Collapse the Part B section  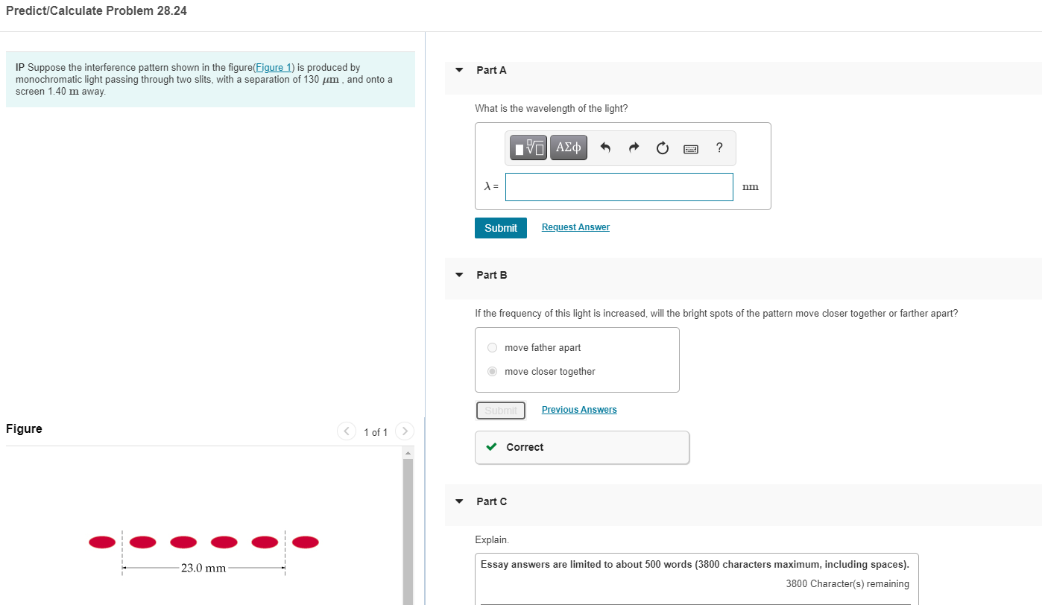click(458, 275)
